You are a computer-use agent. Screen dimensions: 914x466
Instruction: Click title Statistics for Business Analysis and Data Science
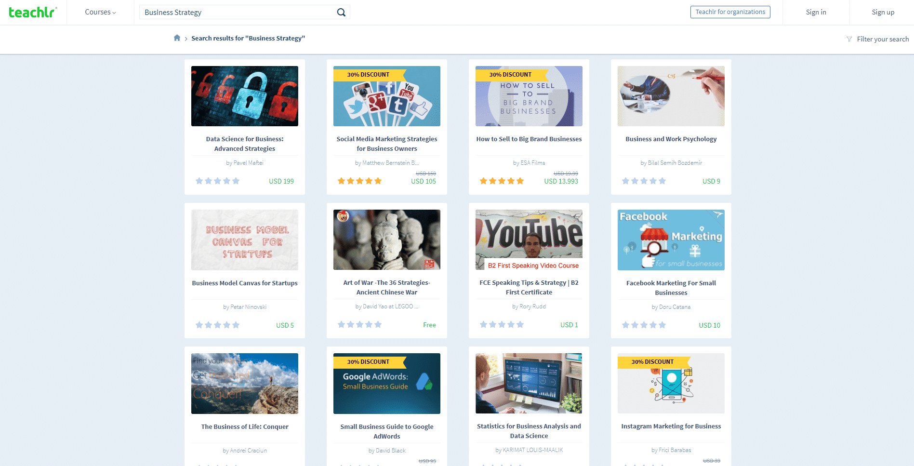click(529, 431)
